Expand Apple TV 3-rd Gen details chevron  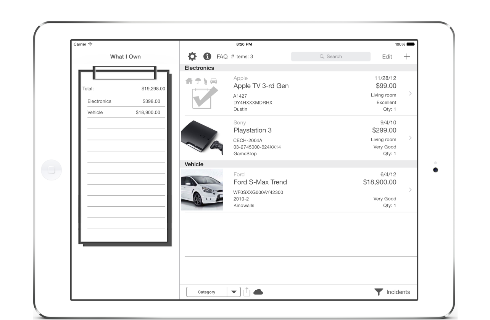pyautogui.click(x=410, y=93)
